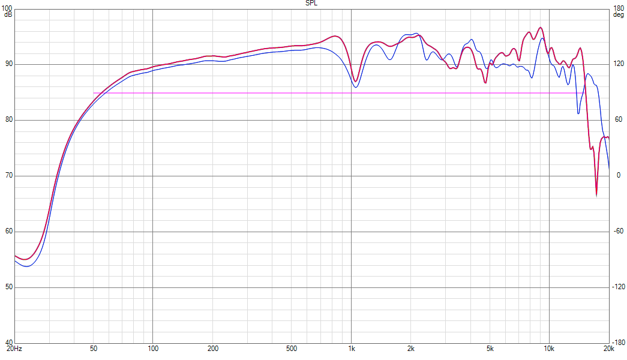Image resolution: width=627 pixels, height=360 pixels.
Task: Click the '70' dB axis label
Action: click(9, 175)
